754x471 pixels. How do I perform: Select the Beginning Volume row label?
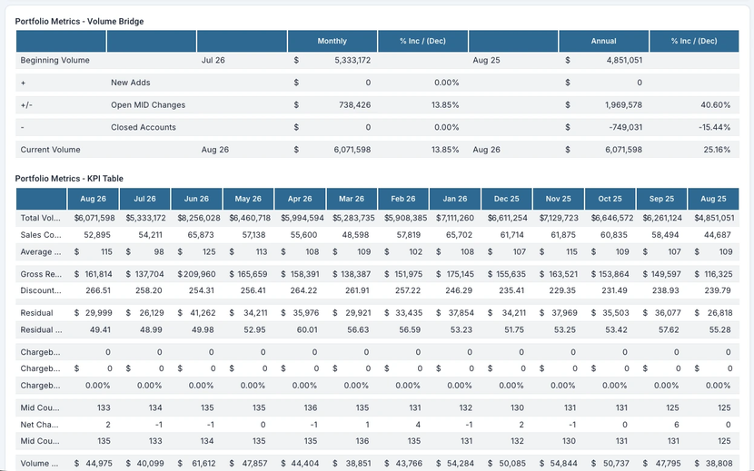click(x=55, y=60)
